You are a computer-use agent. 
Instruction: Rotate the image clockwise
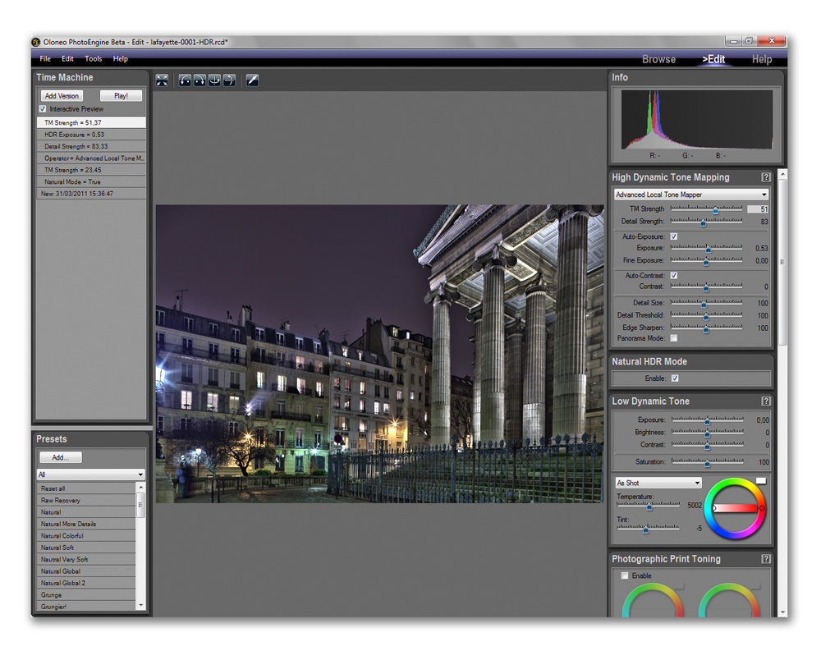coord(200,80)
